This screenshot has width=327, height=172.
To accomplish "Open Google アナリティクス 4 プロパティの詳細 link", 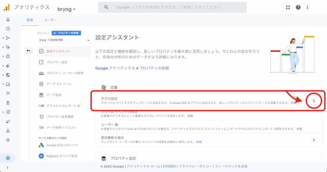I will (x=132, y=68).
